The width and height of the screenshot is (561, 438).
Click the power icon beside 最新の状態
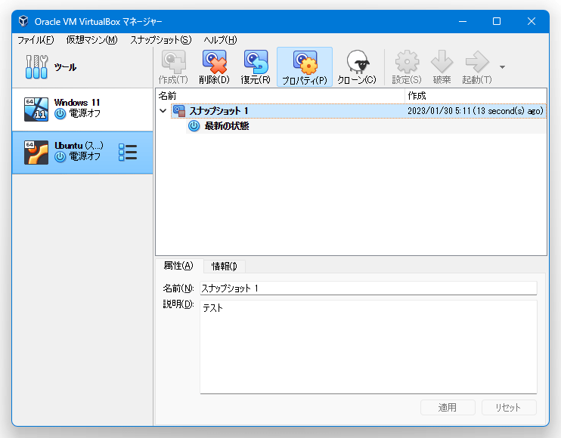click(194, 126)
